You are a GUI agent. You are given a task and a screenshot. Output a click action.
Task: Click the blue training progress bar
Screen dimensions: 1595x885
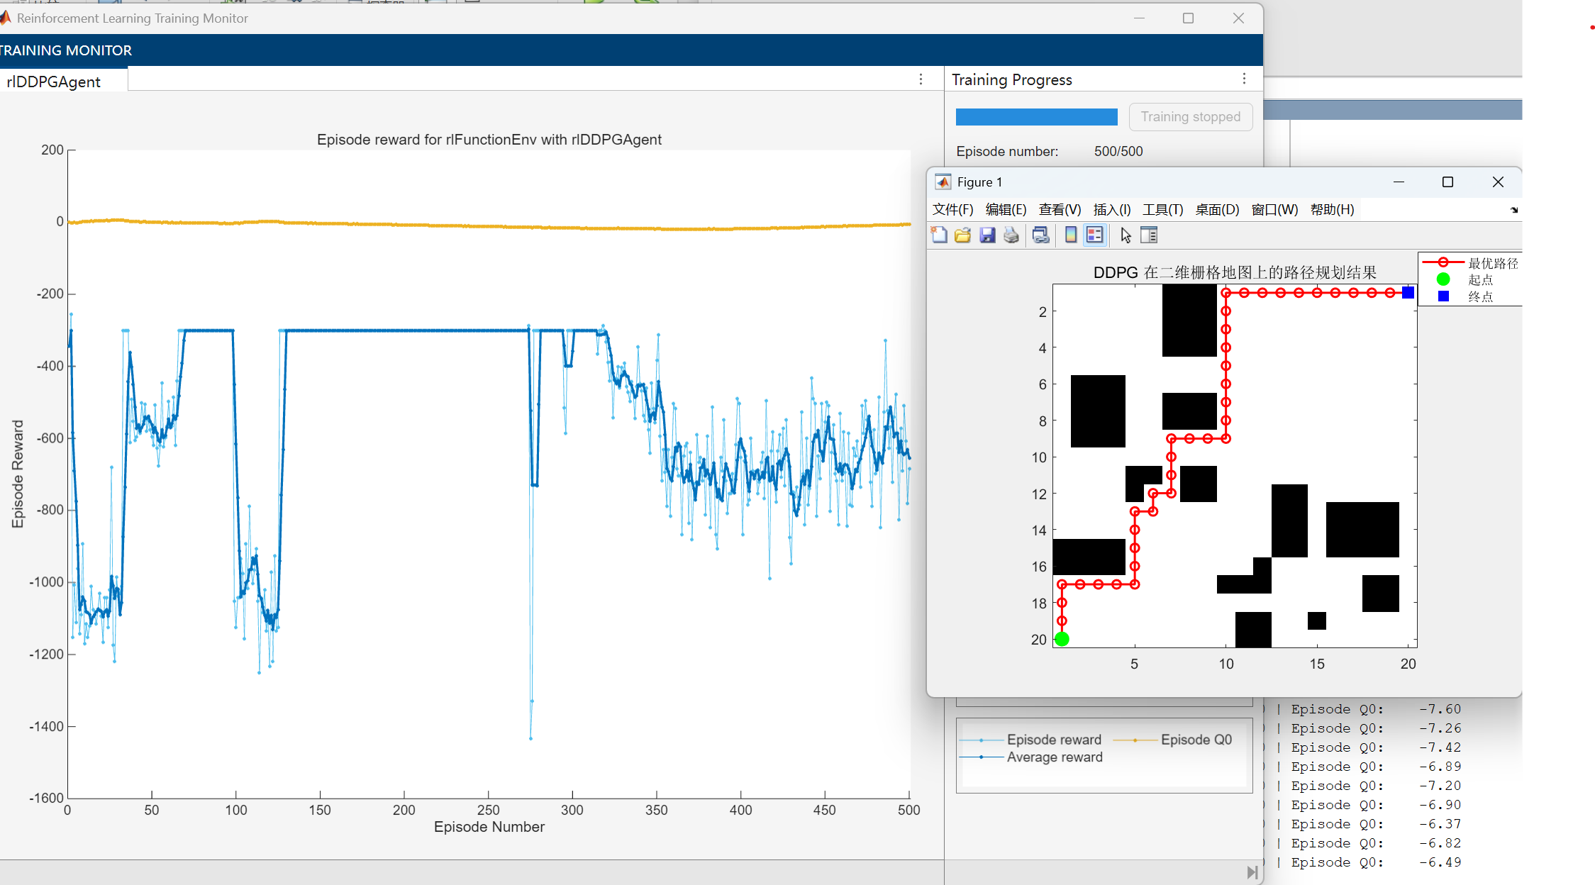click(1036, 117)
